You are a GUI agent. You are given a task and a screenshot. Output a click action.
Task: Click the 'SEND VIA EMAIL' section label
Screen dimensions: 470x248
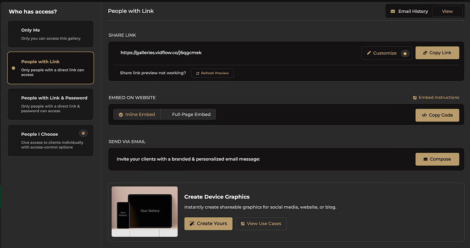[x=127, y=142]
